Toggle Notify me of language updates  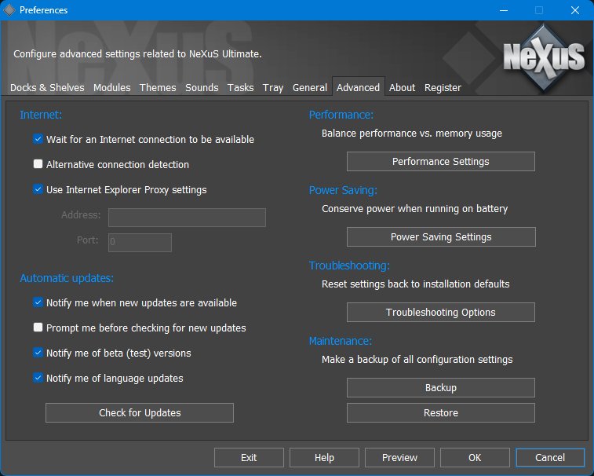click(38, 377)
